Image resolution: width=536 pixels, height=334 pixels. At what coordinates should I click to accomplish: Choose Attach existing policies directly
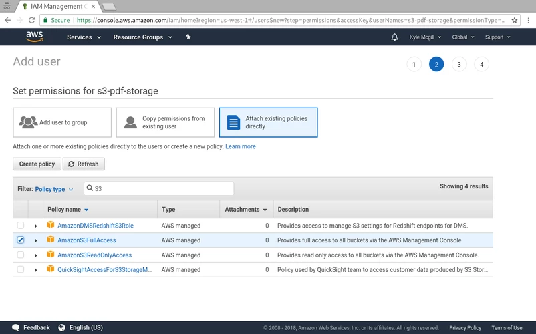[269, 122]
